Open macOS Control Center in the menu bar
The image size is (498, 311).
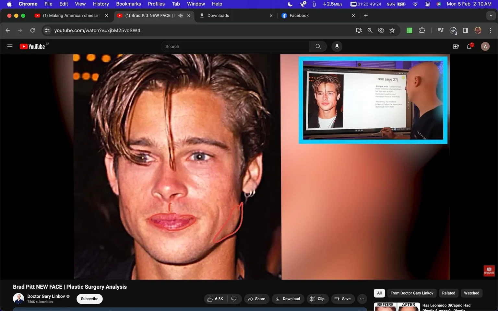(x=428, y=4)
